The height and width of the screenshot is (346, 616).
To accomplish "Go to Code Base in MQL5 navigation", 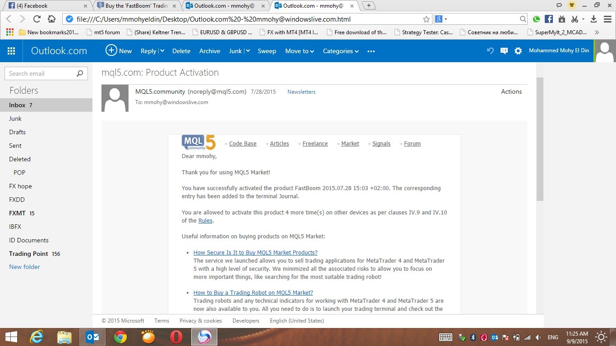I will pos(243,144).
